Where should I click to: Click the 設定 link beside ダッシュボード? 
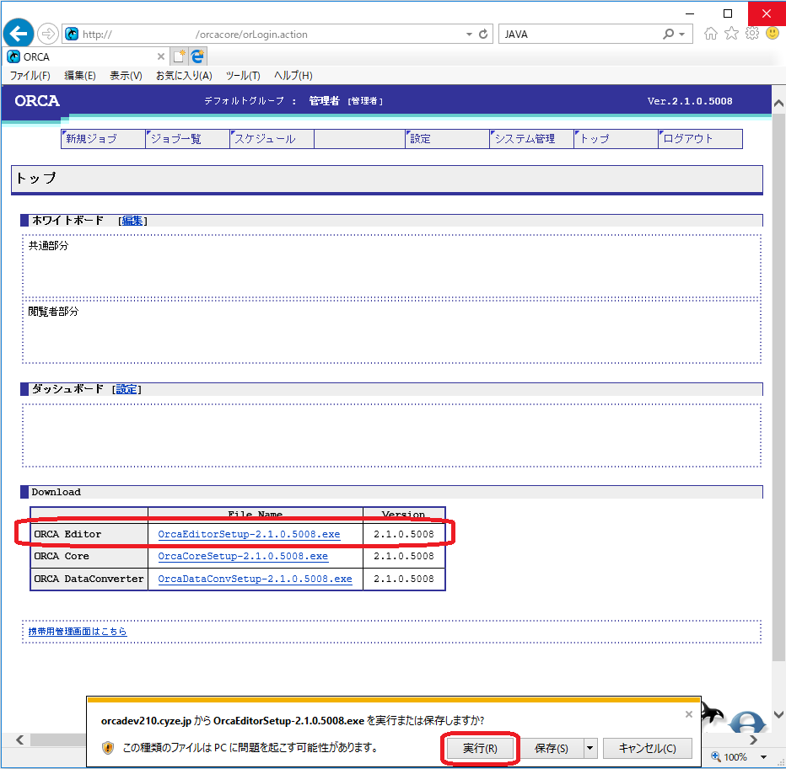[x=127, y=389]
